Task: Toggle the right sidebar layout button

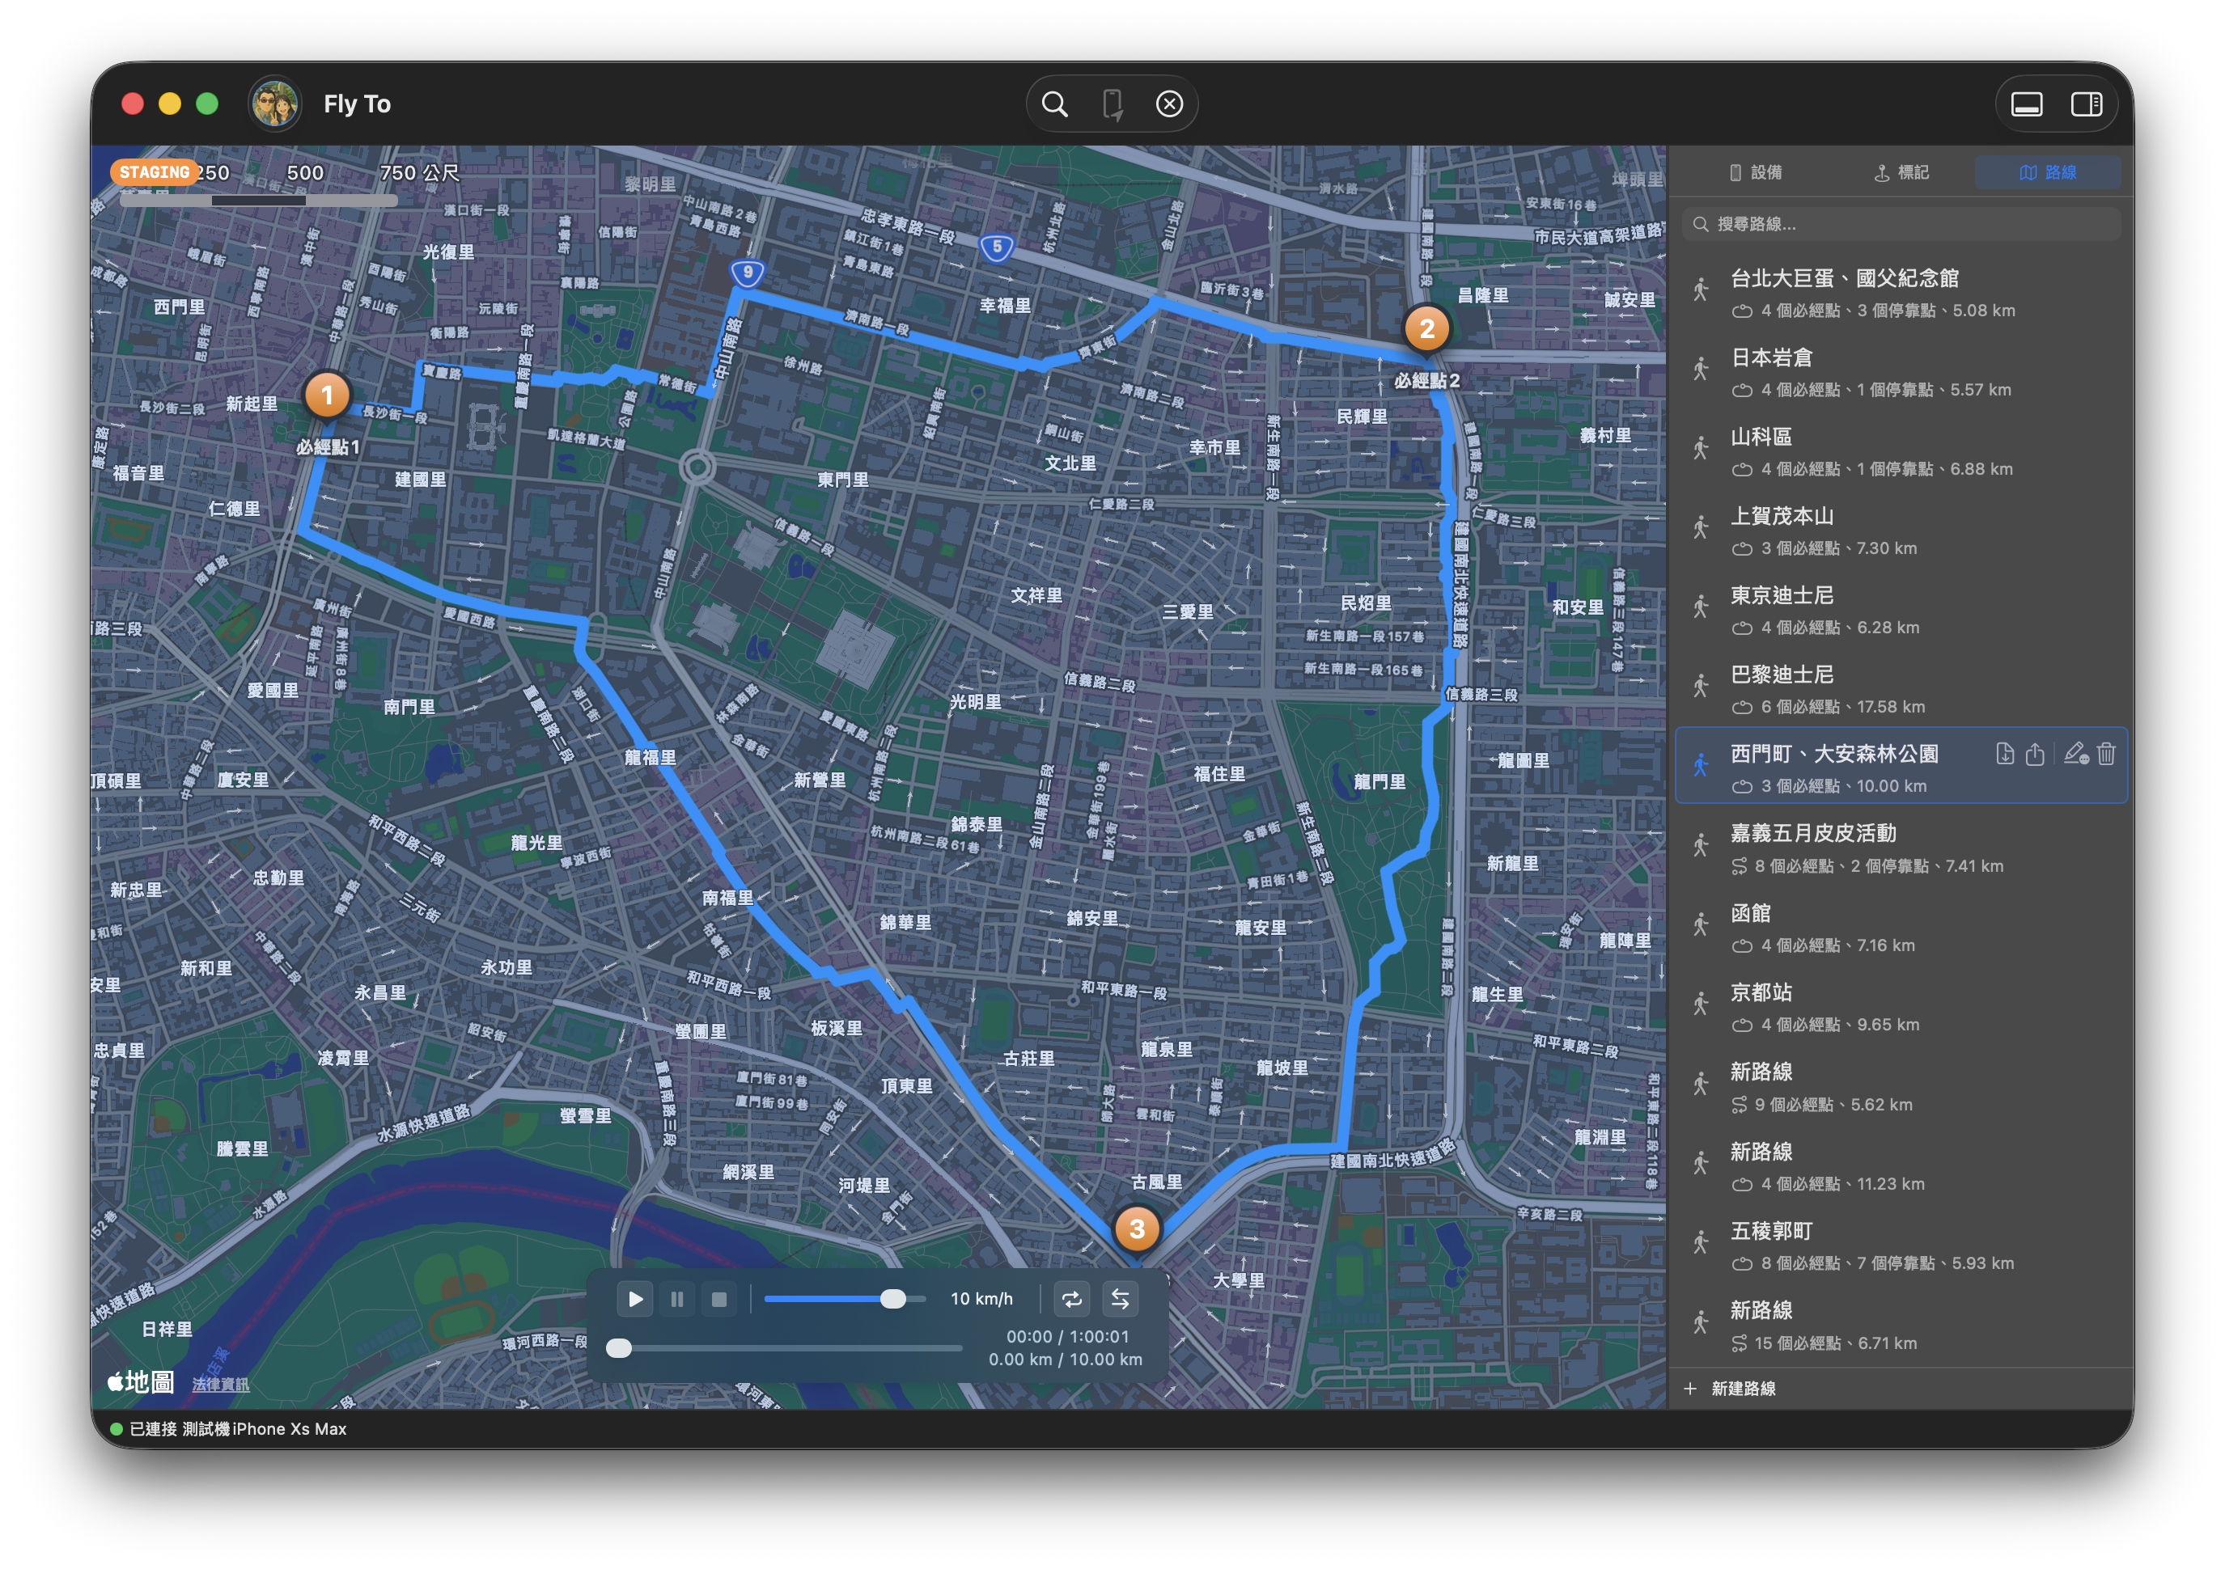Action: click(x=2086, y=104)
